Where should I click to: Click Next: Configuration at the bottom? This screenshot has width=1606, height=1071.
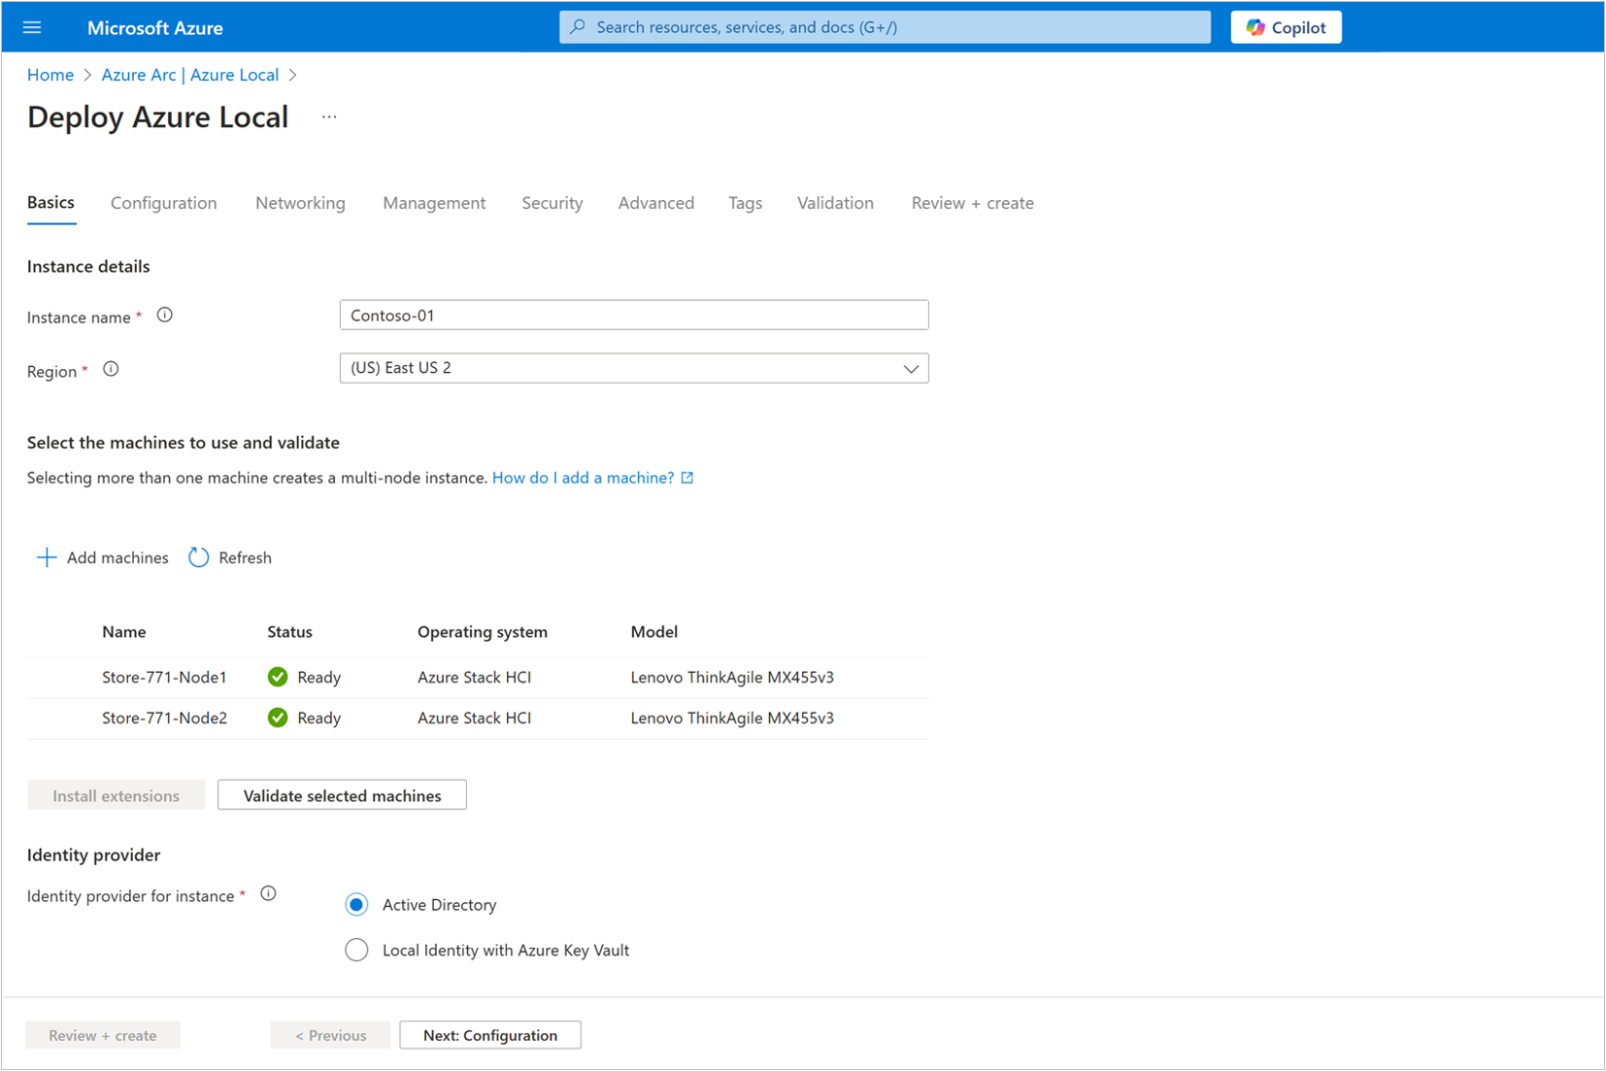point(489,1034)
